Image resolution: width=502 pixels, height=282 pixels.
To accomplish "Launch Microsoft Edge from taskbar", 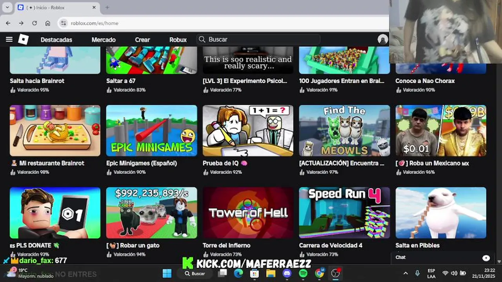I will (x=238, y=273).
